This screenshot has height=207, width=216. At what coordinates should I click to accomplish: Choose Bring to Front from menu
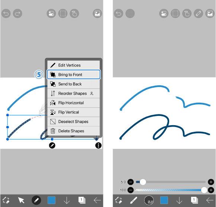(73, 74)
